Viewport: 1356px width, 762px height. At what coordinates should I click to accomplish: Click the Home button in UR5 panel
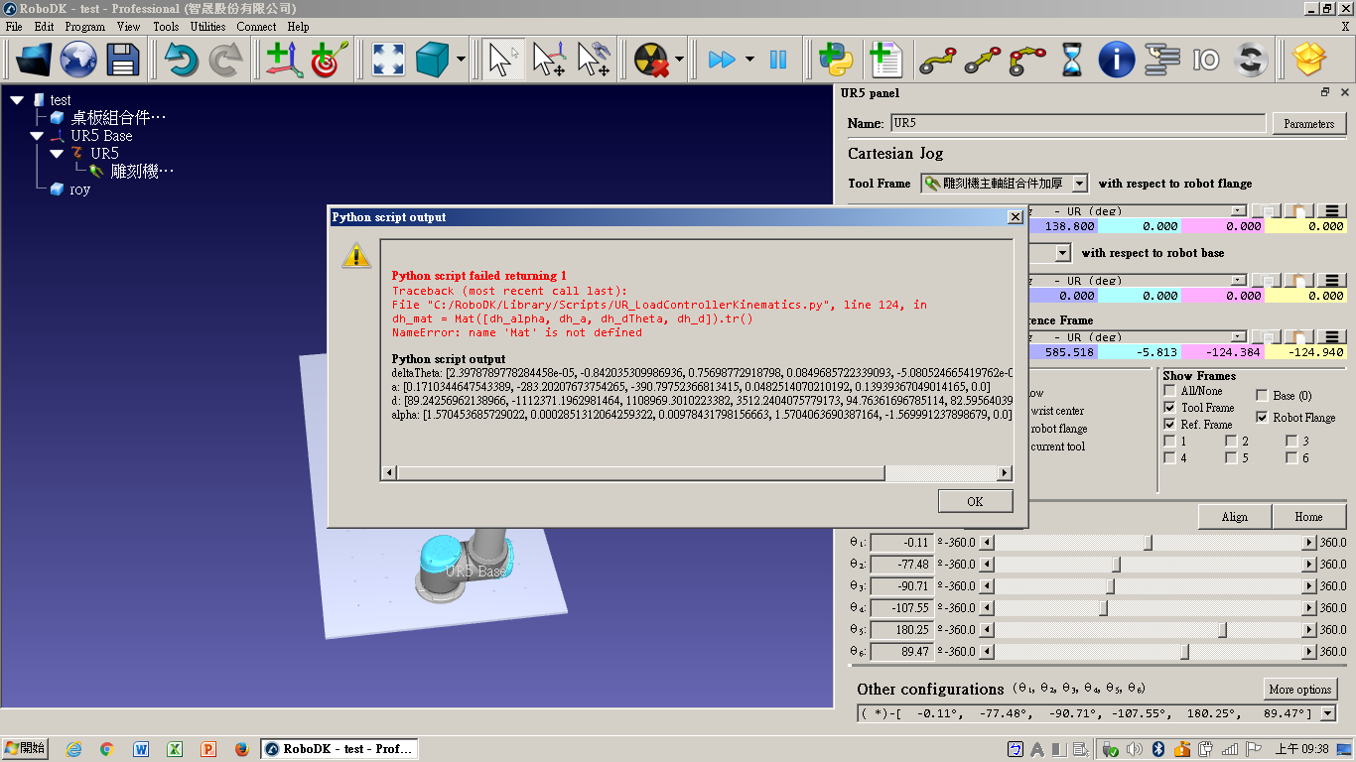(1308, 517)
